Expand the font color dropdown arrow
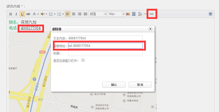Image resolution: width=219 pixels, height=112 pixels. (x=38, y=14)
